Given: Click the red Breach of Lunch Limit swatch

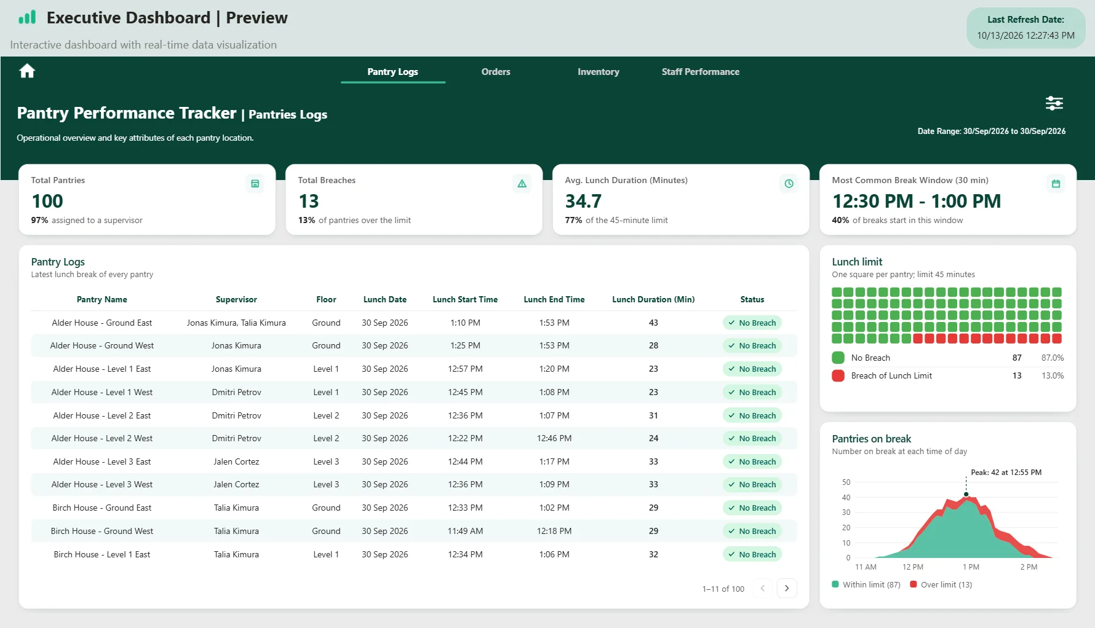Looking at the screenshot, I should pyautogui.click(x=838, y=375).
